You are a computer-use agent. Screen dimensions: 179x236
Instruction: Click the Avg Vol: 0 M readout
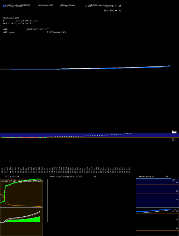(x=112, y=6)
